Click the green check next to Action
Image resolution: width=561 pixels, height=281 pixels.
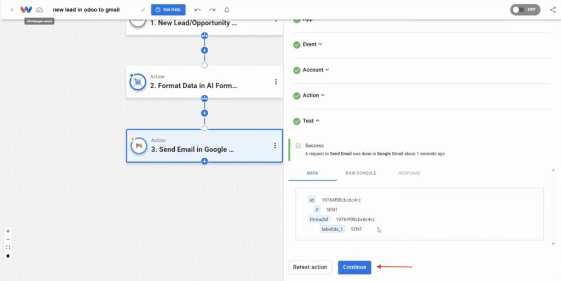click(x=296, y=95)
